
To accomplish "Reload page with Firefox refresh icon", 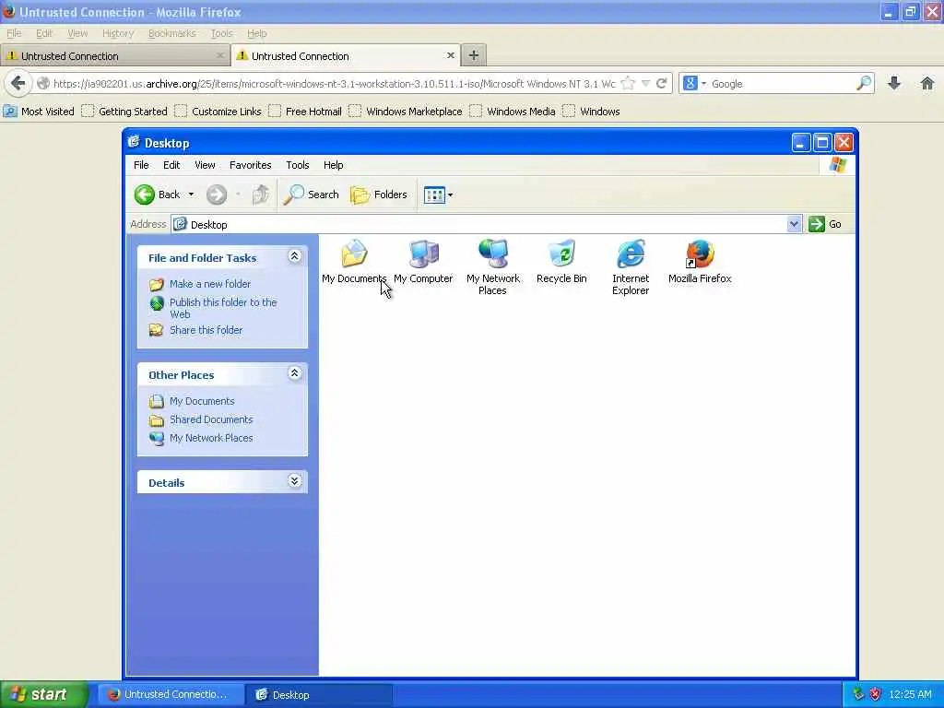I will pyautogui.click(x=661, y=83).
